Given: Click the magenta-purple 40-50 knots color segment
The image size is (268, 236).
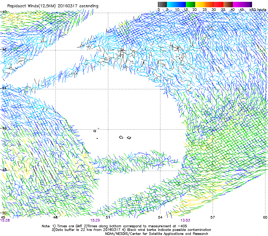Looking at the screenshot, I should [242, 4].
